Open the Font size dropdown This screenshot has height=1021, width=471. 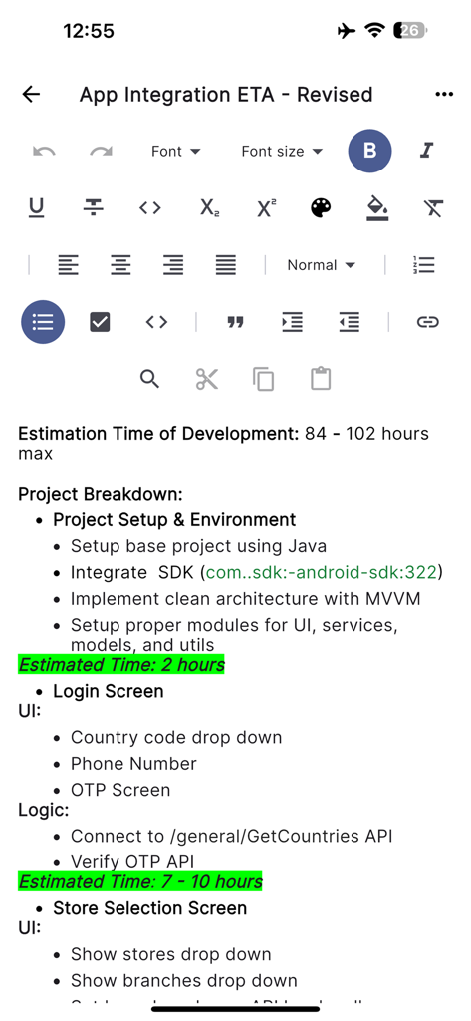coord(282,152)
